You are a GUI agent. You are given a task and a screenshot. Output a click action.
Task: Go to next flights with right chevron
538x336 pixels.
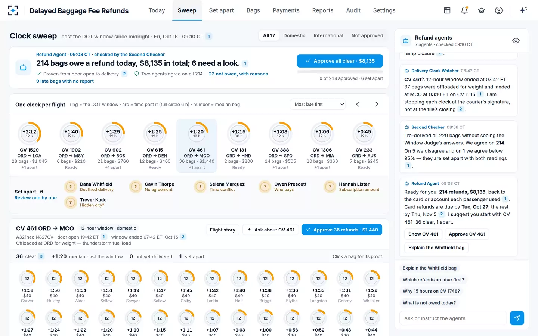(x=377, y=104)
